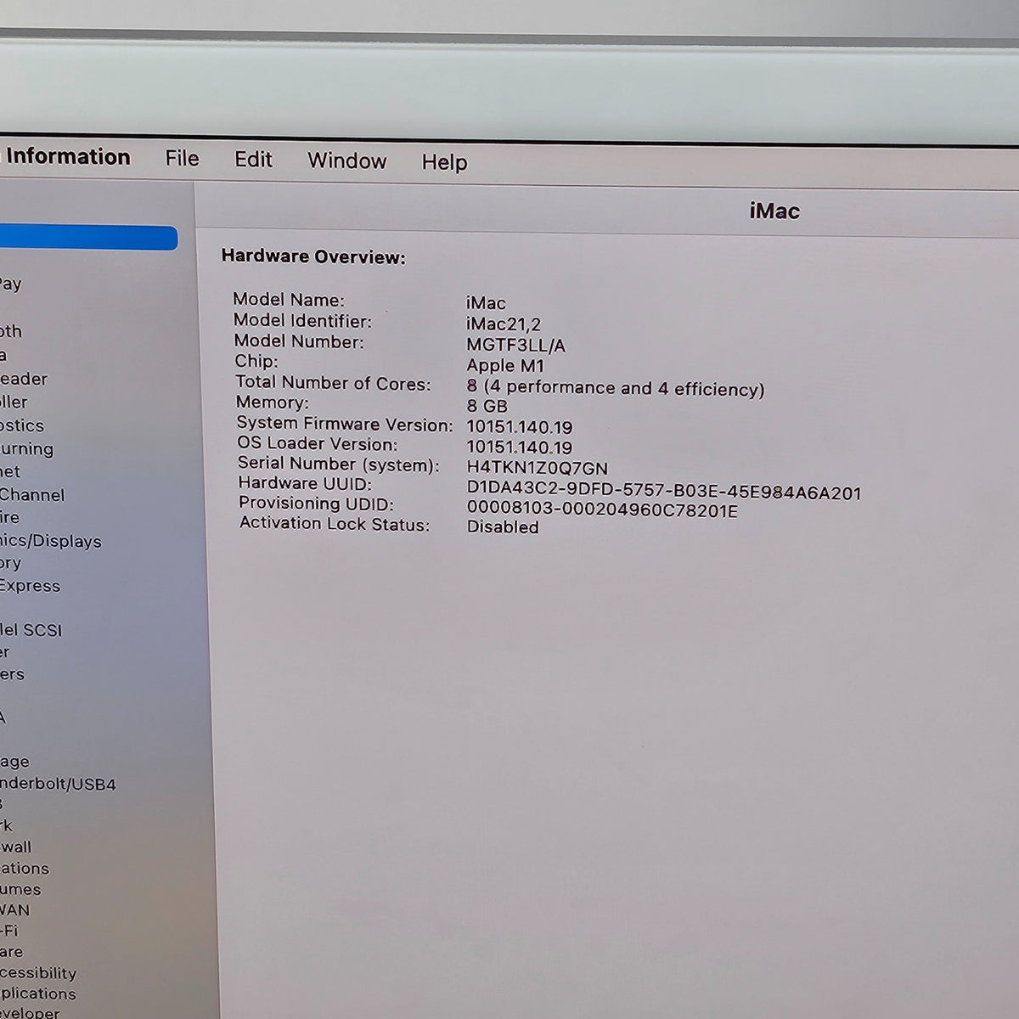
Task: Click the Total Number of Cores label
Action: pos(333,383)
